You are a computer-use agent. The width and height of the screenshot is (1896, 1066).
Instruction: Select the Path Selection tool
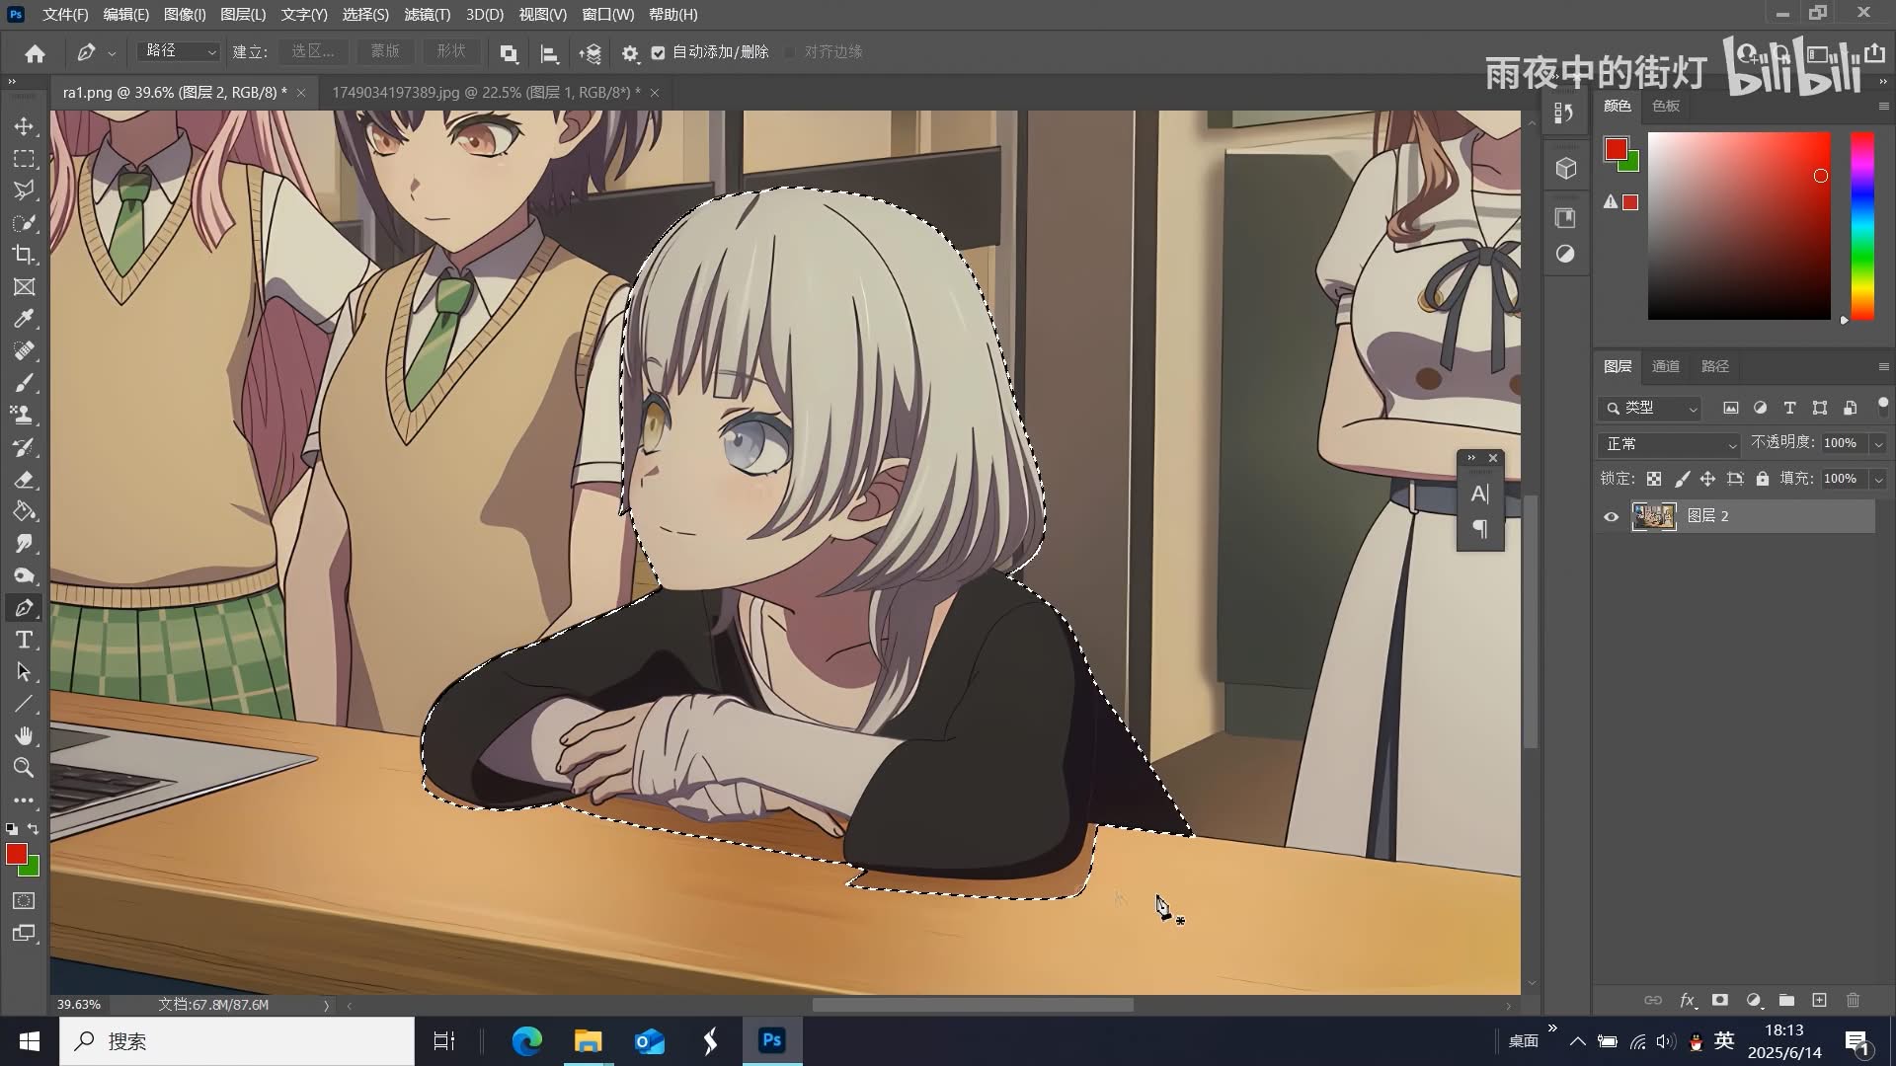coord(24,672)
